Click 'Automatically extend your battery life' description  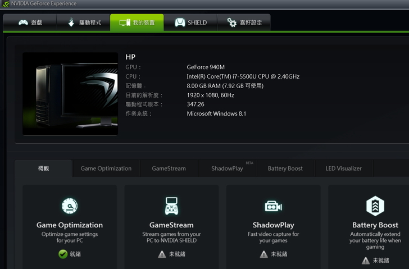pyautogui.click(x=375, y=240)
